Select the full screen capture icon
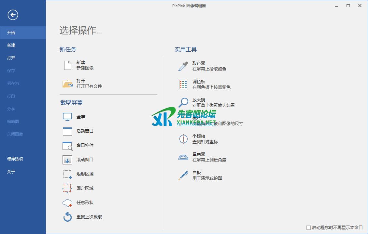The height and width of the screenshot is (234, 368). [x=67, y=117]
